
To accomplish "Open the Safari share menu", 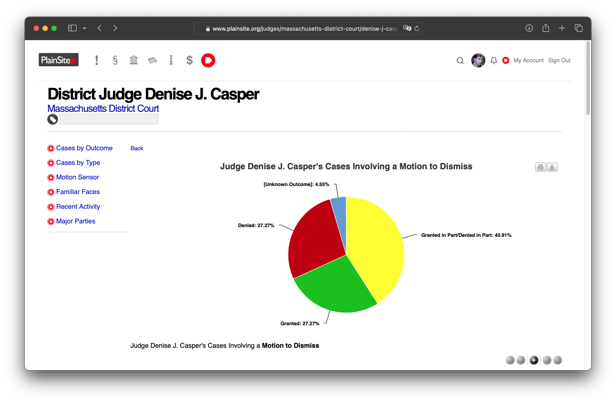I will coord(546,28).
